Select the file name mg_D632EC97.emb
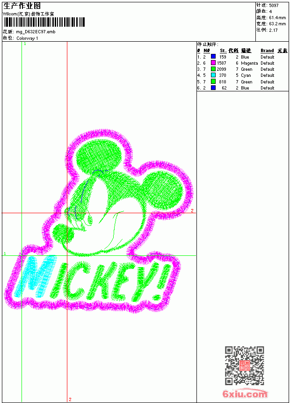Viewport: 290px width, 403px height. point(36,32)
